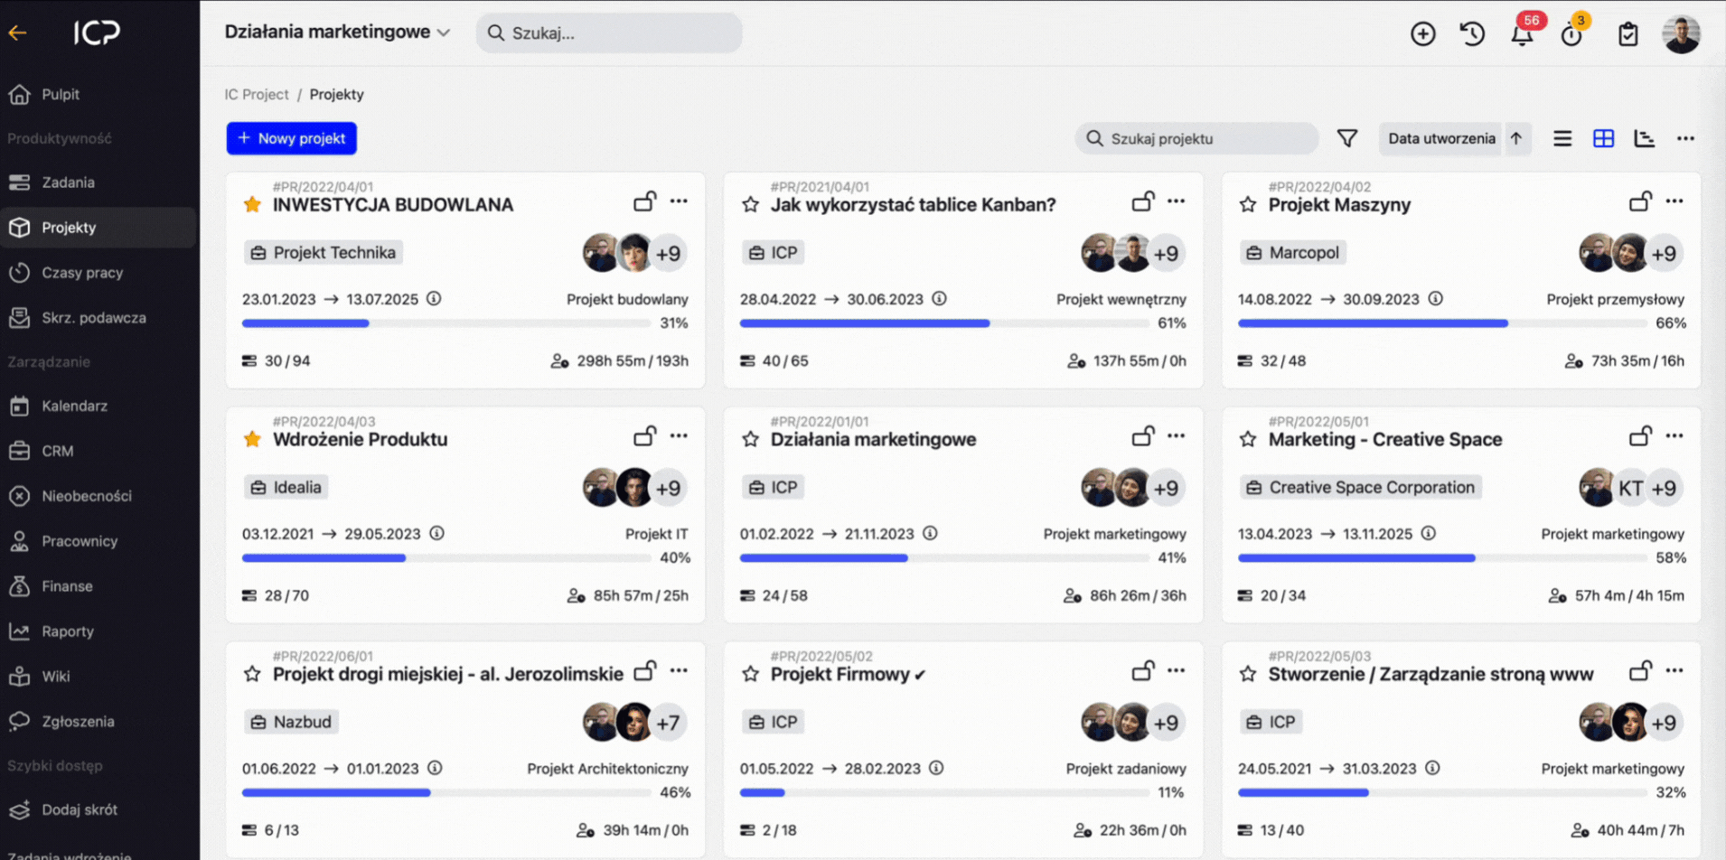Click the date info icon on Wdrożenie Produktu card
This screenshot has height=860, width=1726.
(436, 533)
